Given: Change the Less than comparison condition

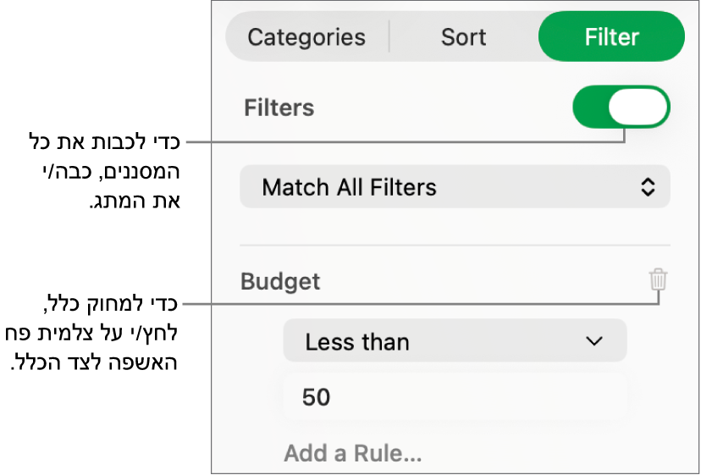Looking at the screenshot, I should tap(455, 341).
